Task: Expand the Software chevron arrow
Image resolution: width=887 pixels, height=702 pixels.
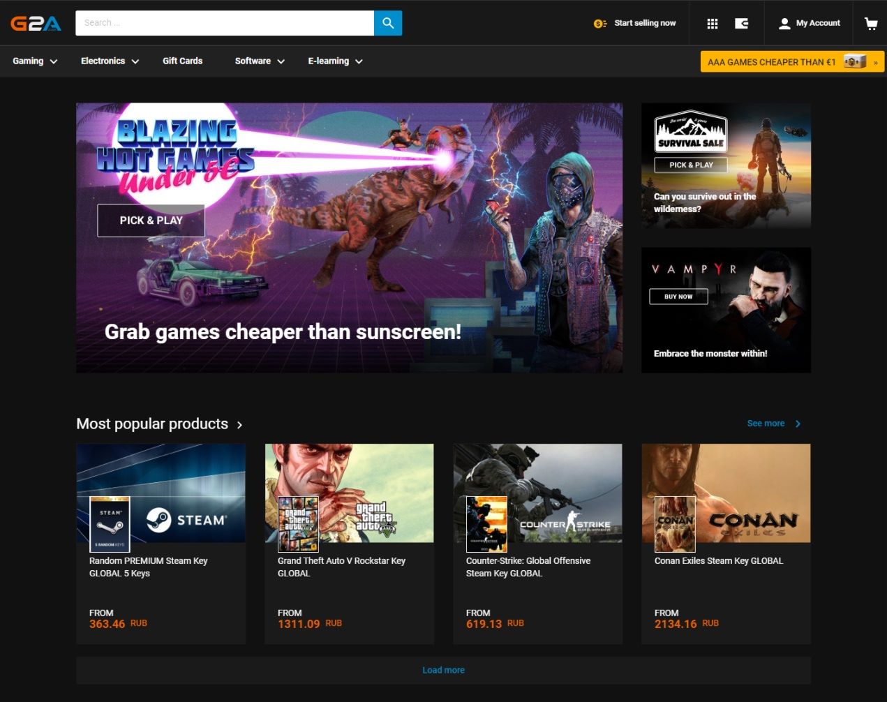Action: tap(281, 61)
